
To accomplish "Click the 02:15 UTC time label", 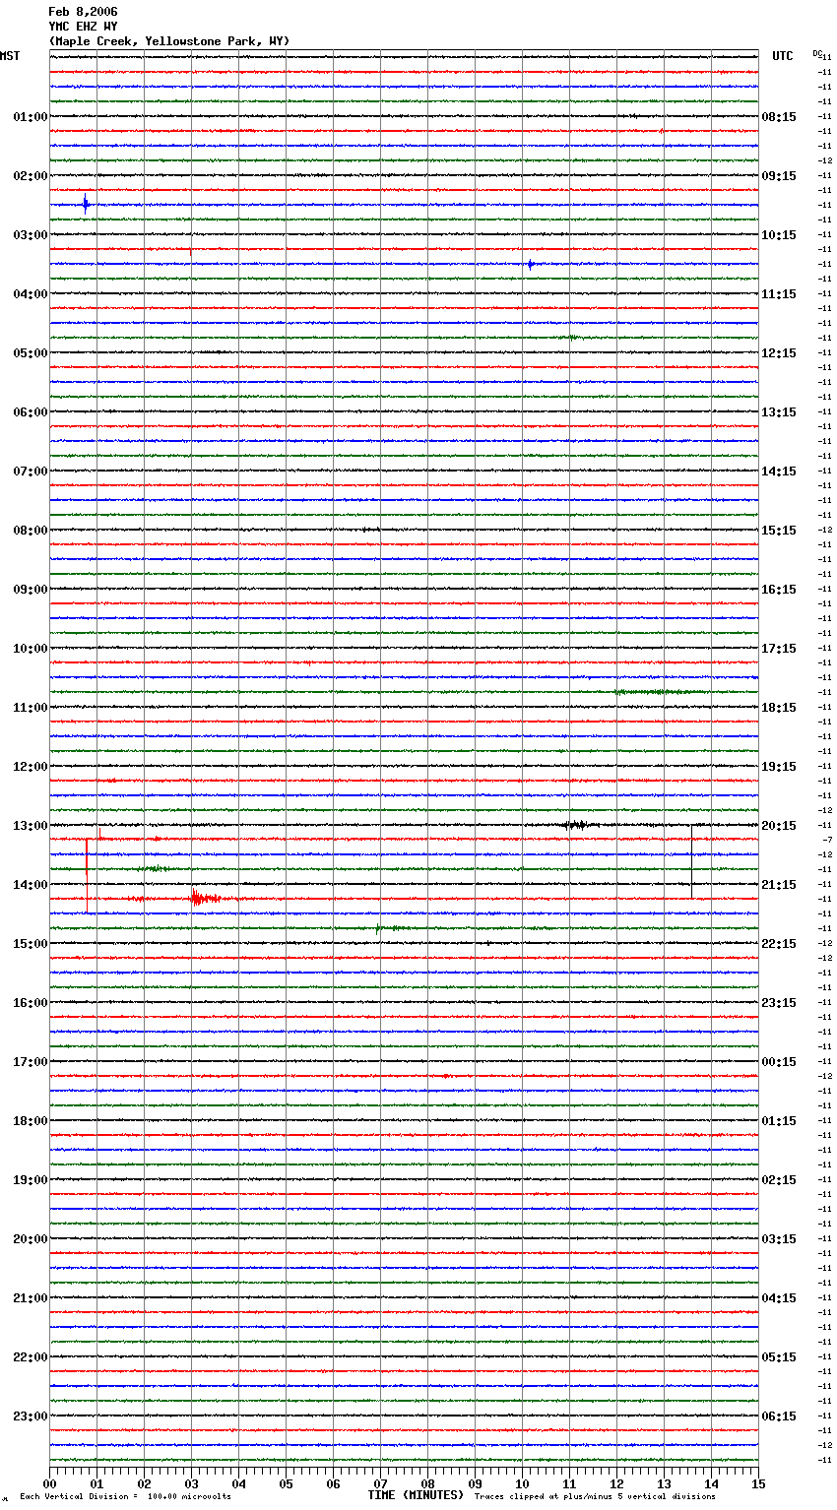I will pos(779,1180).
